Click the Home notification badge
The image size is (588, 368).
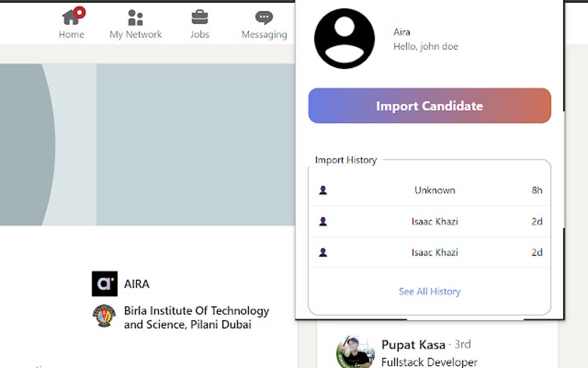[x=80, y=12]
